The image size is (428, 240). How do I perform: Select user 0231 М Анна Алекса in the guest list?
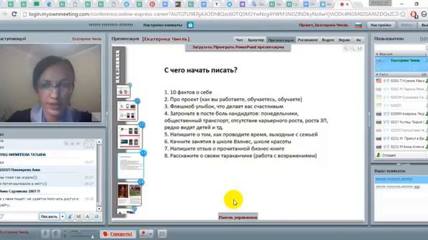coord(401,147)
